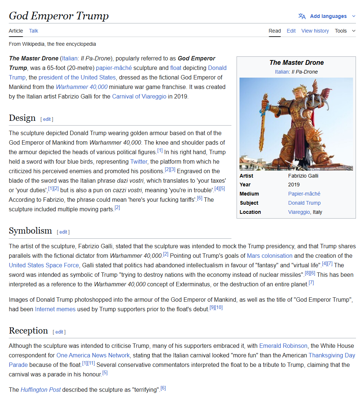Follow the Mars colonisation link

coord(270,256)
